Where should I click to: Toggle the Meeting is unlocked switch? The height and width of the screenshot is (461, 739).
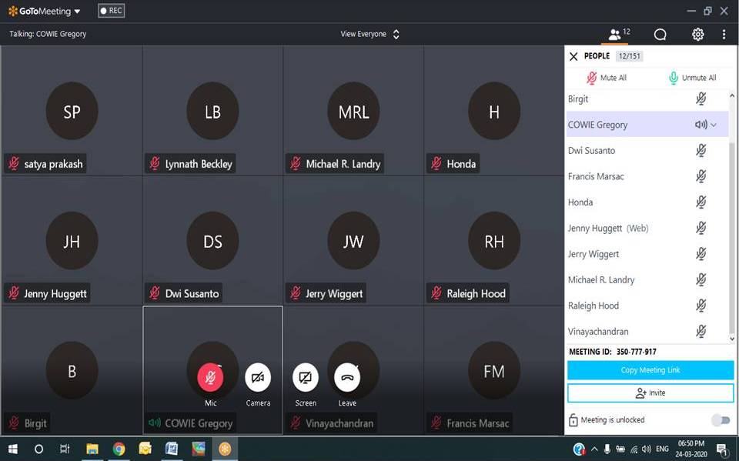[721, 420]
